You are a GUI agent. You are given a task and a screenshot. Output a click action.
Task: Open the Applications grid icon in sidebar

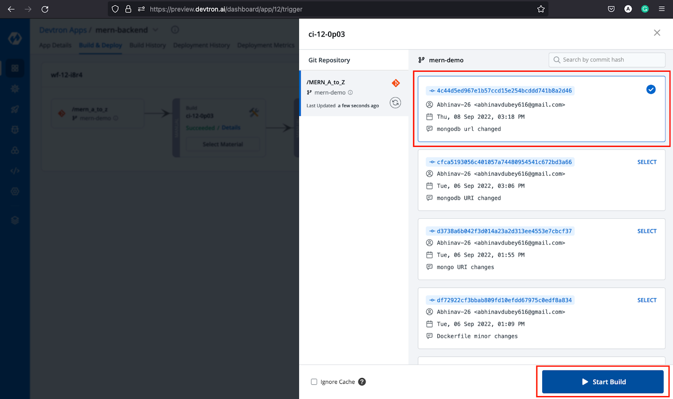click(15, 68)
